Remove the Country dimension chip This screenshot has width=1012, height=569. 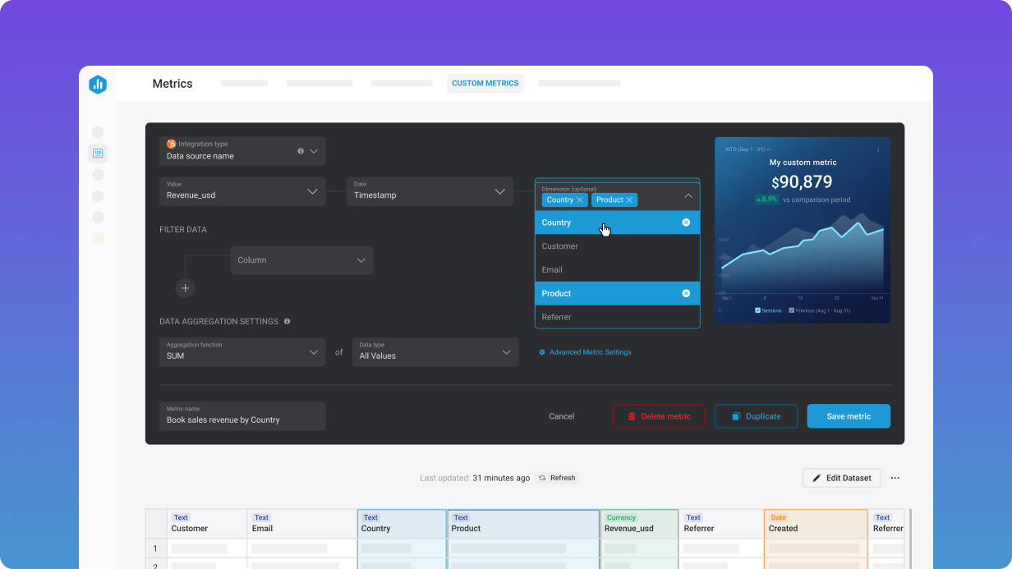click(581, 200)
